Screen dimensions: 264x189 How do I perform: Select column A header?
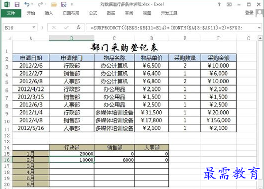[31, 38]
